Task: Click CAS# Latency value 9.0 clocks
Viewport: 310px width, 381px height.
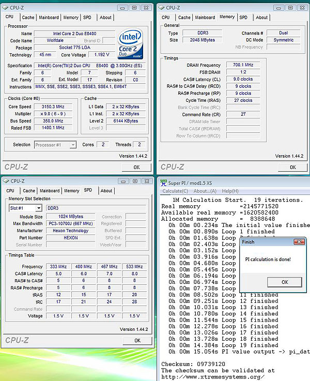Action: point(243,79)
